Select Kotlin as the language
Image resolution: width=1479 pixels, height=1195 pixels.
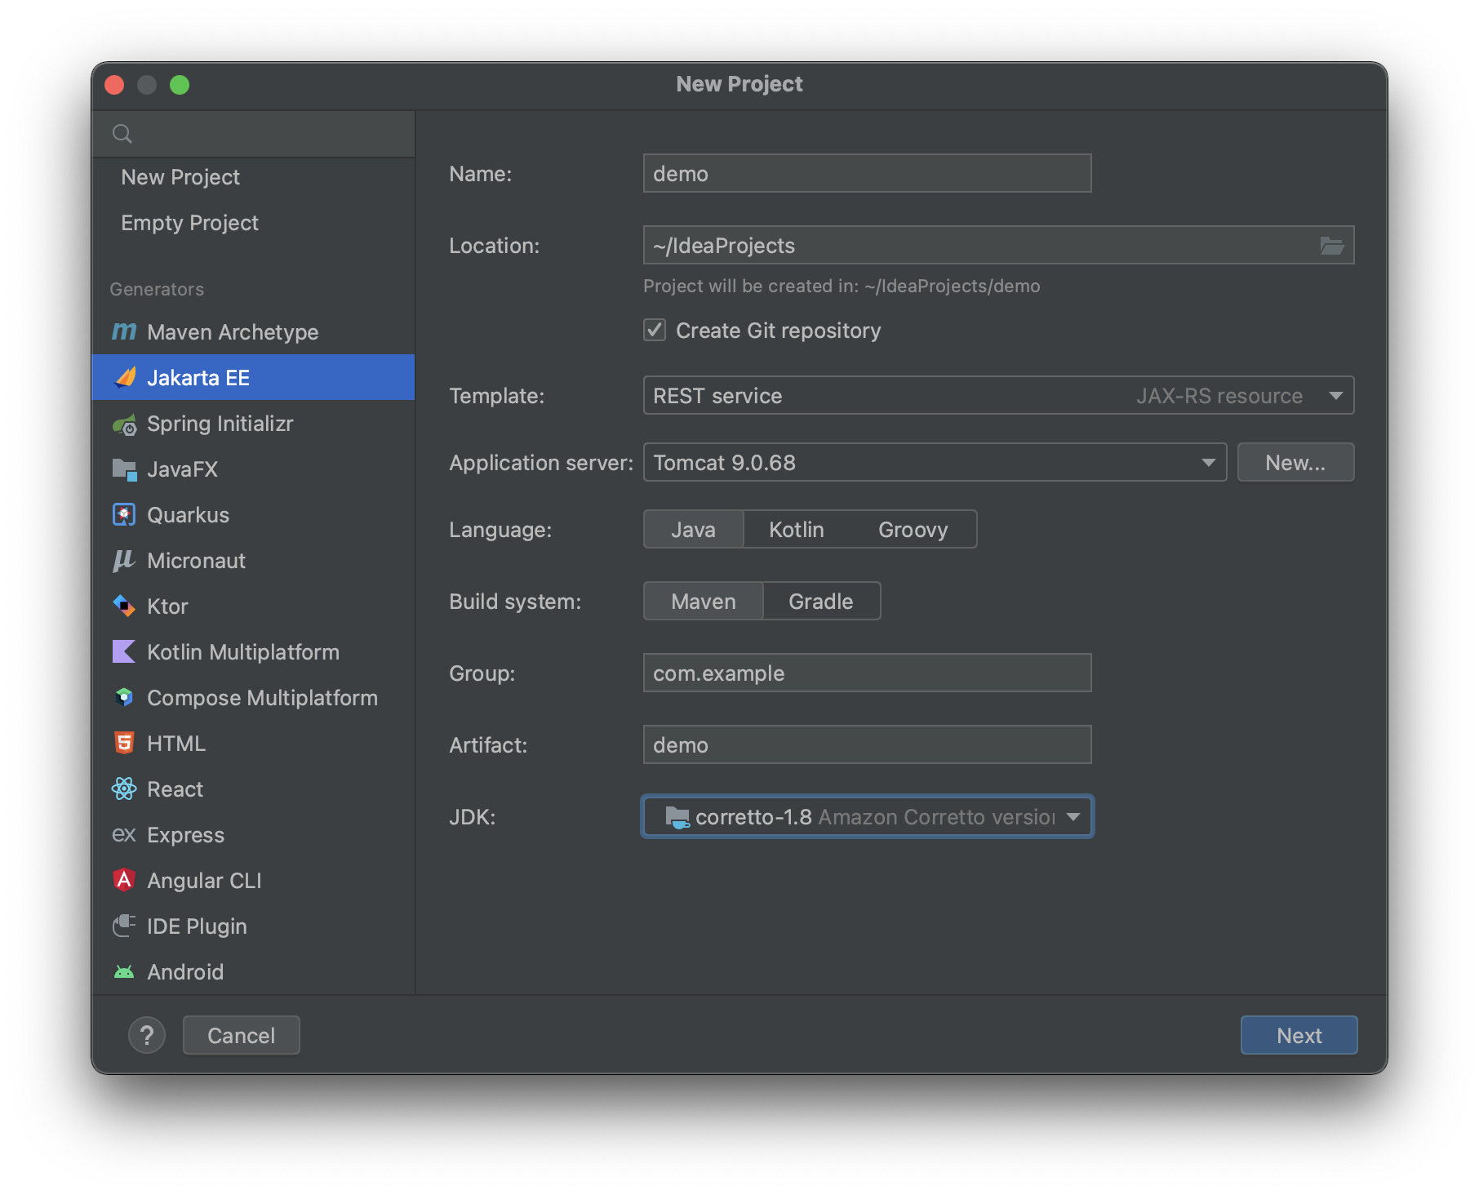tap(796, 529)
